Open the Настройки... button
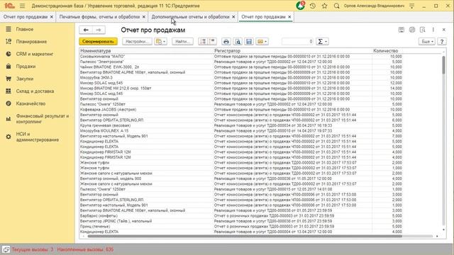This screenshot has height=255, width=454. point(137,42)
